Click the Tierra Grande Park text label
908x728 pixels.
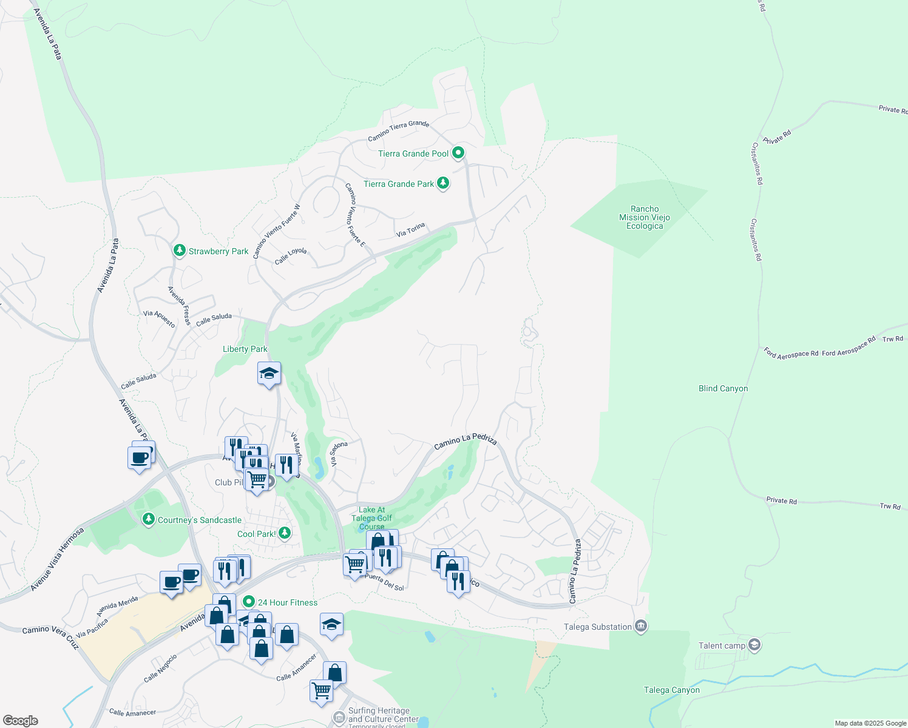(x=399, y=184)
